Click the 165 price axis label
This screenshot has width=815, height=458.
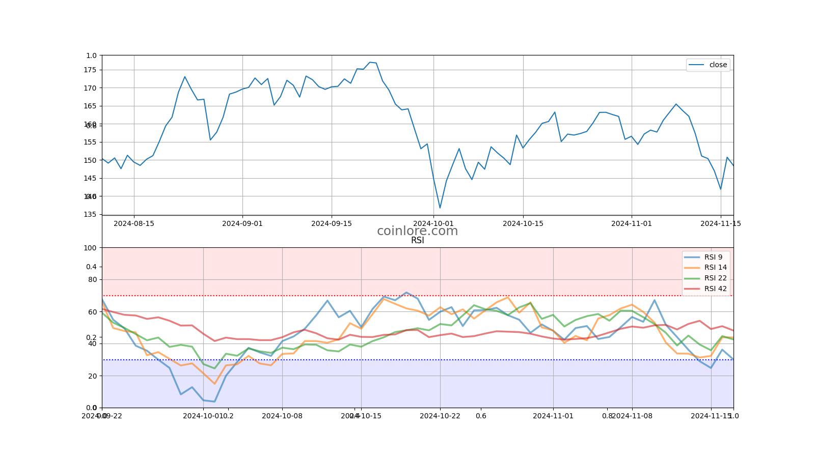90,106
